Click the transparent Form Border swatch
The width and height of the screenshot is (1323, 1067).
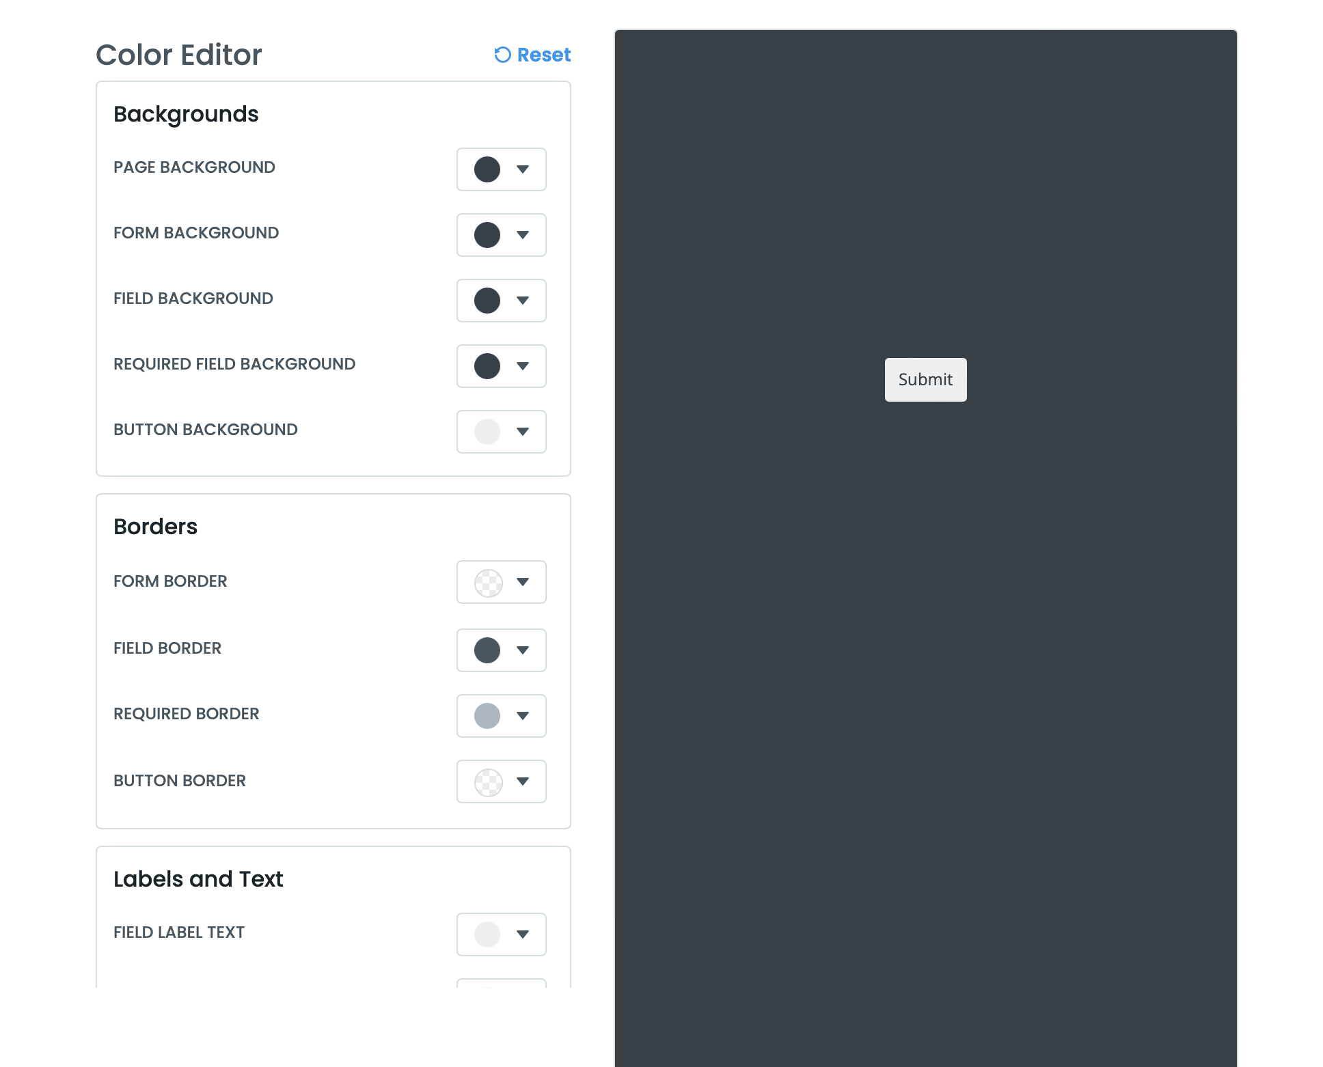pyautogui.click(x=487, y=582)
